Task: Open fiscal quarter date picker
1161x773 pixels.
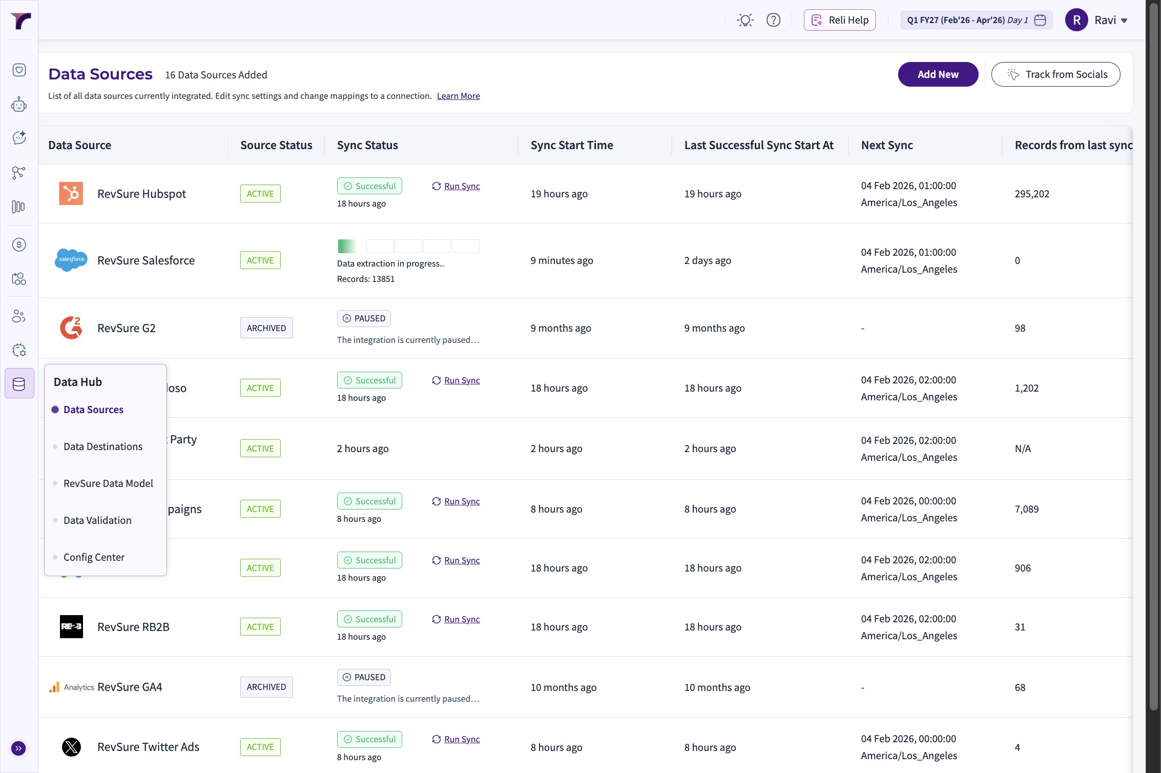Action: [x=976, y=21]
